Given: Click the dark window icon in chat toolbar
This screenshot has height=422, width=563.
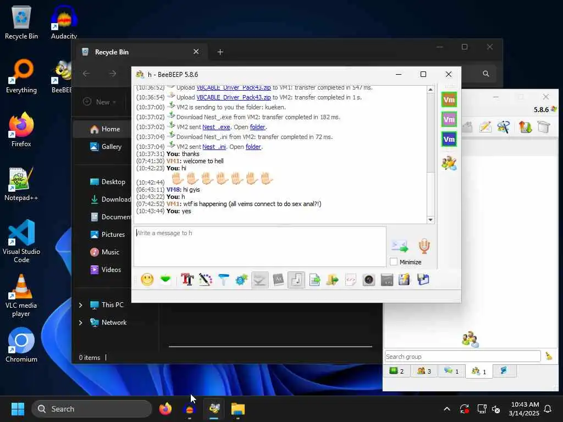Looking at the screenshot, I should tap(387, 280).
